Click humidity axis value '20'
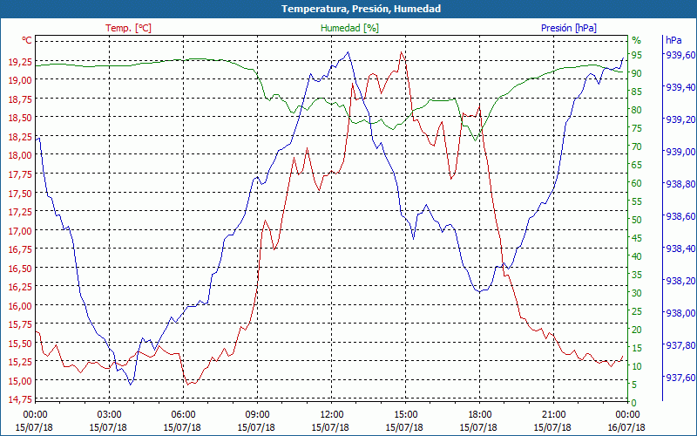697x436 pixels. pos(637,330)
